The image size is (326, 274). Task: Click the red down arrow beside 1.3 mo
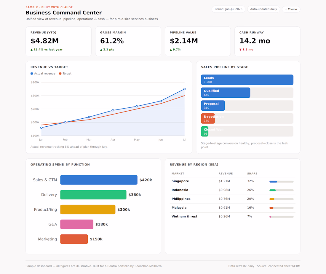pos(240,50)
